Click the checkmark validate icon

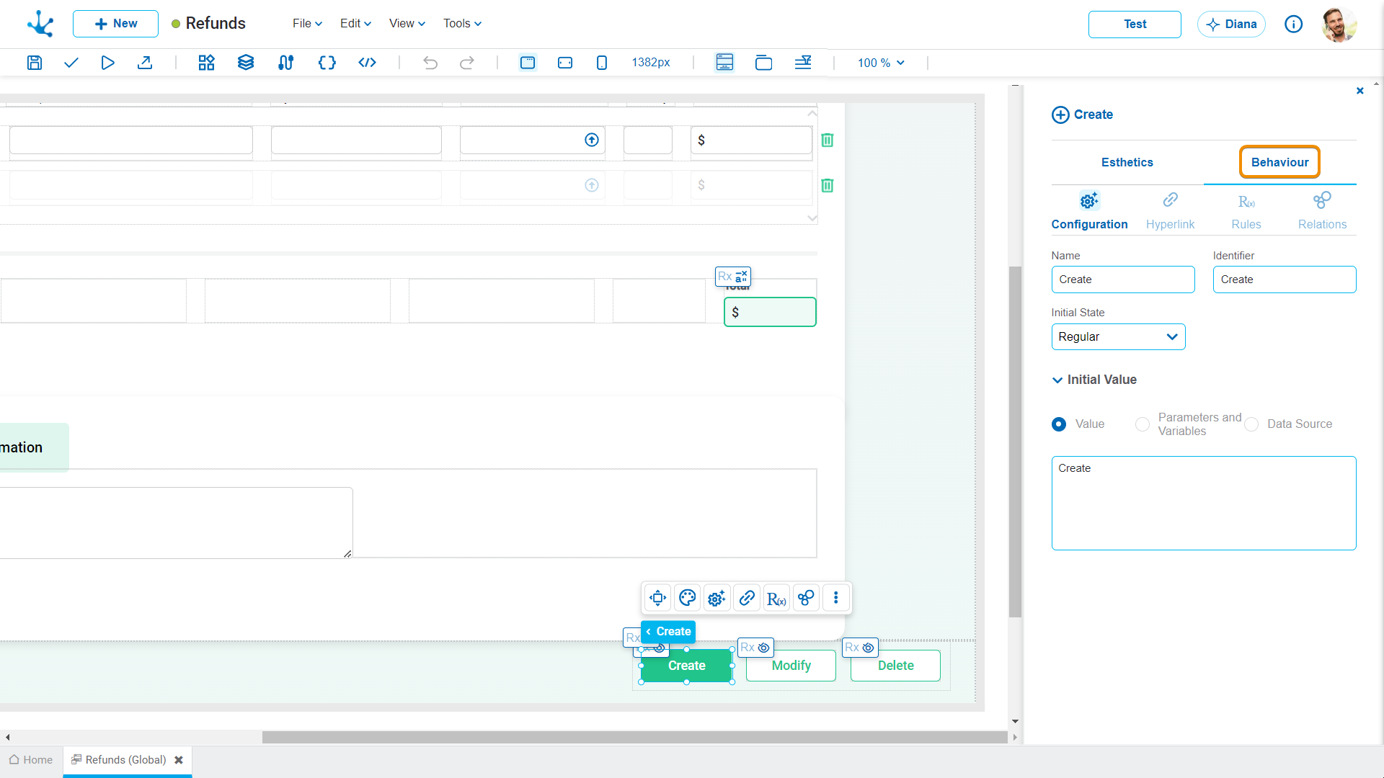(71, 63)
